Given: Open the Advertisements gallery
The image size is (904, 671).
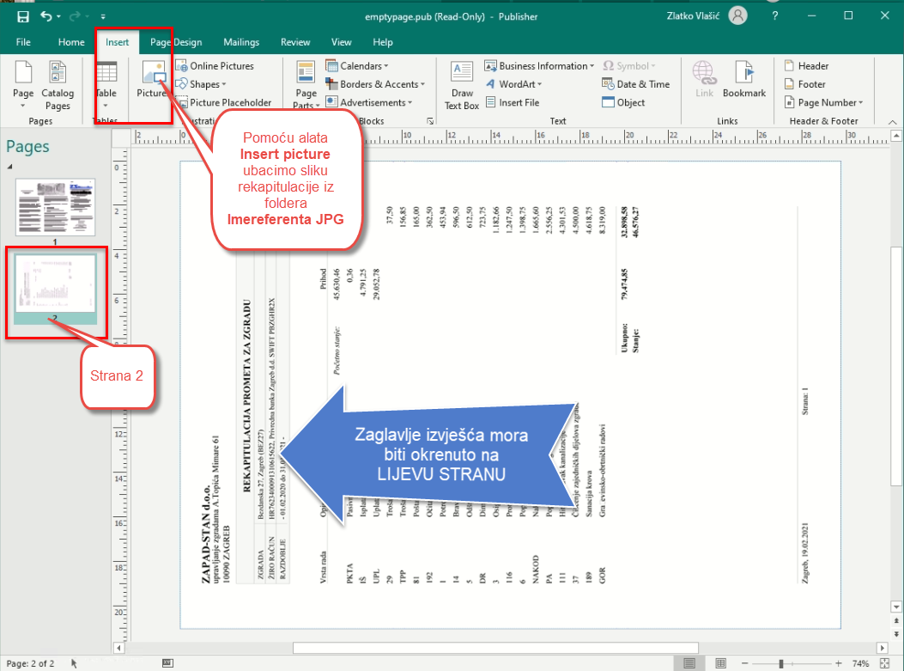Looking at the screenshot, I should click(369, 103).
